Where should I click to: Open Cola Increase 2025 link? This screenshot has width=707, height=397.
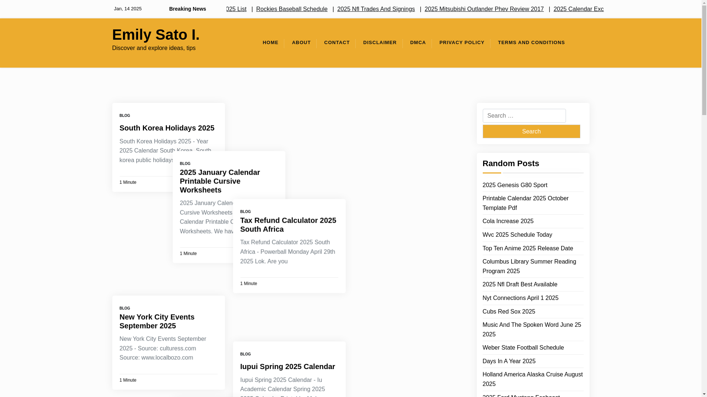coord(508,221)
